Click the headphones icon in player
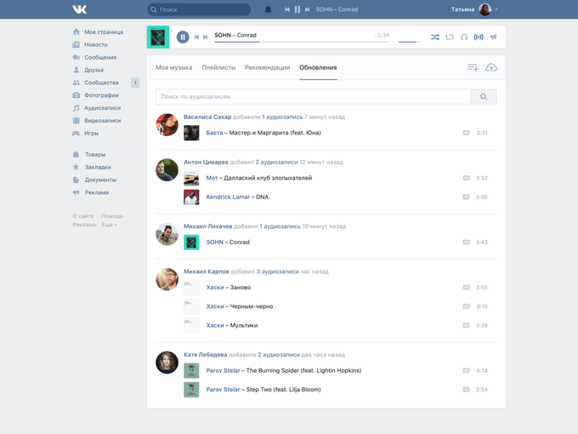 [464, 37]
